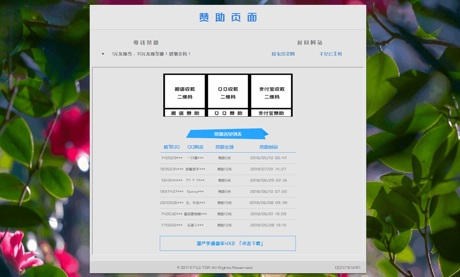Image resolution: width=460 pixels, height=277 pixels.
Task: Click the 腾讯QQ column header
Action: pos(172,147)
